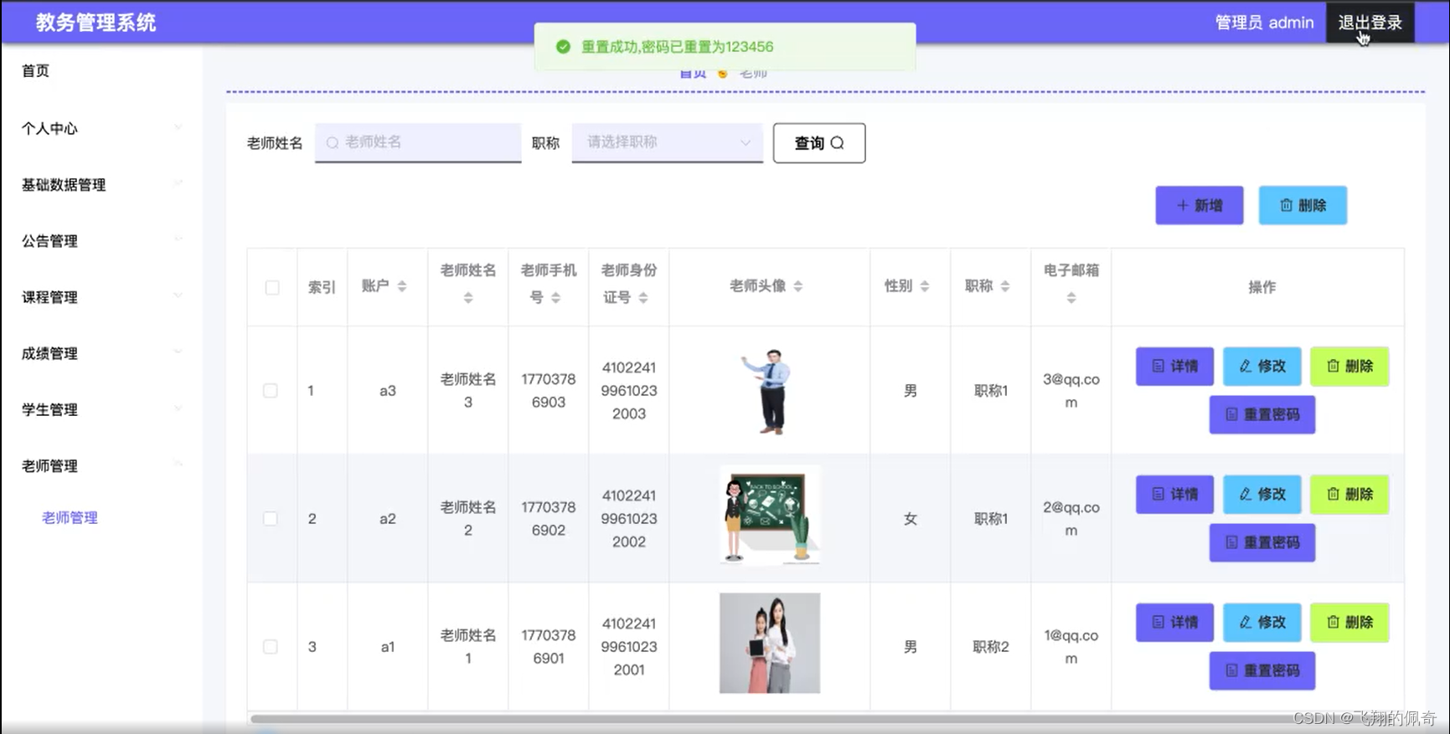Click green check icon in success notification
Viewport: 1450px width, 734px height.
coord(564,47)
